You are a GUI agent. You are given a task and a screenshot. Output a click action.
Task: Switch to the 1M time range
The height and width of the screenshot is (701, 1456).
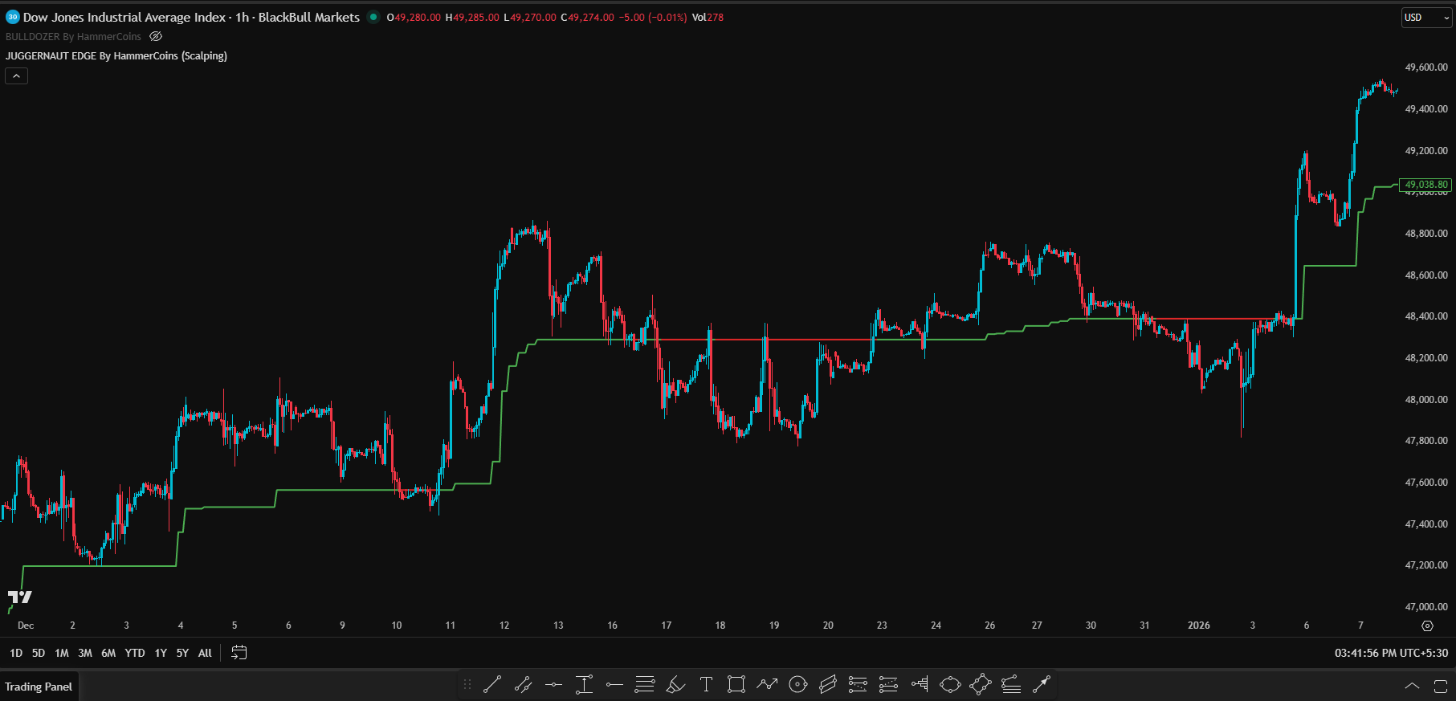point(62,653)
